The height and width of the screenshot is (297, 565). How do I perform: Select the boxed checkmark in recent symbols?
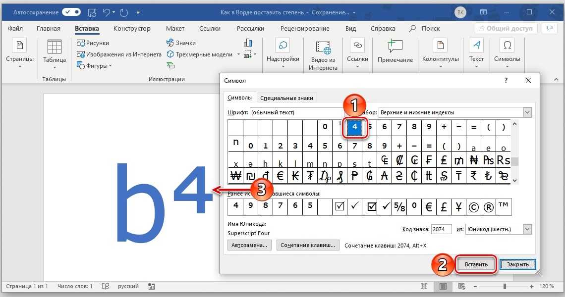pos(340,206)
